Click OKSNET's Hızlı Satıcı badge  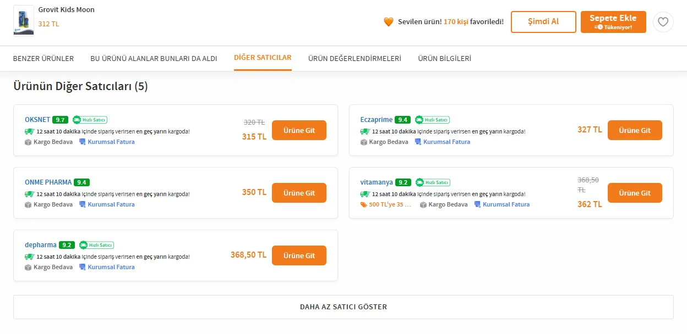pyautogui.click(x=90, y=120)
